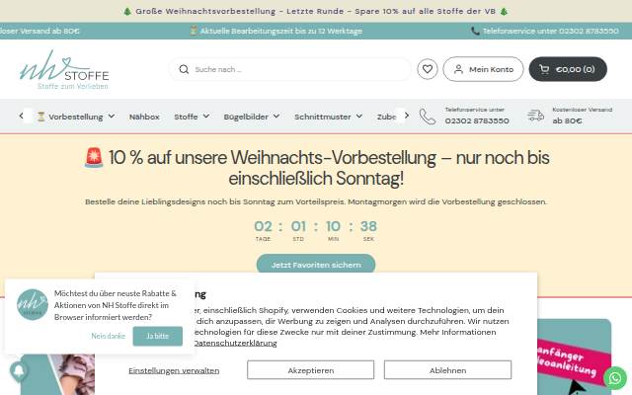Click the round NH Stoffe icon in notification popup
632x395 pixels.
[x=33, y=305]
